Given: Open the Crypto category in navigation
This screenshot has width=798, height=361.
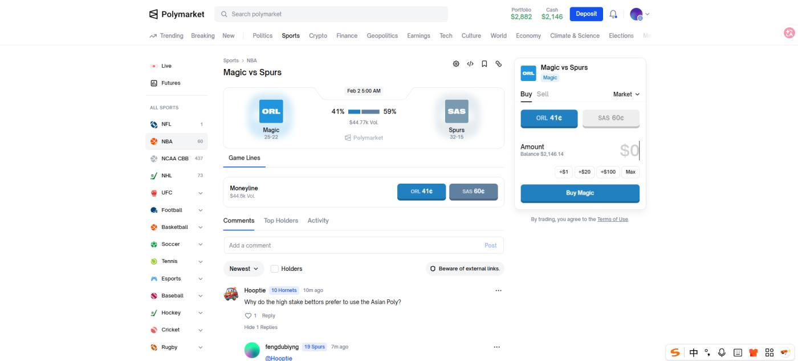Looking at the screenshot, I should pyautogui.click(x=318, y=35).
